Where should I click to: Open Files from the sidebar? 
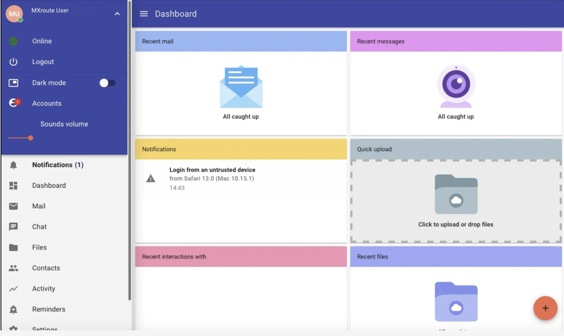[39, 247]
